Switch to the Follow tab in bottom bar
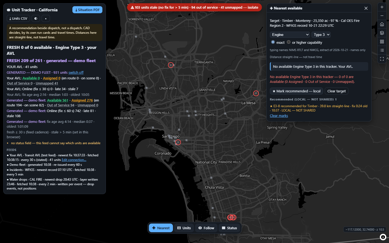The height and width of the screenshot is (243, 389). pyautogui.click(x=206, y=228)
